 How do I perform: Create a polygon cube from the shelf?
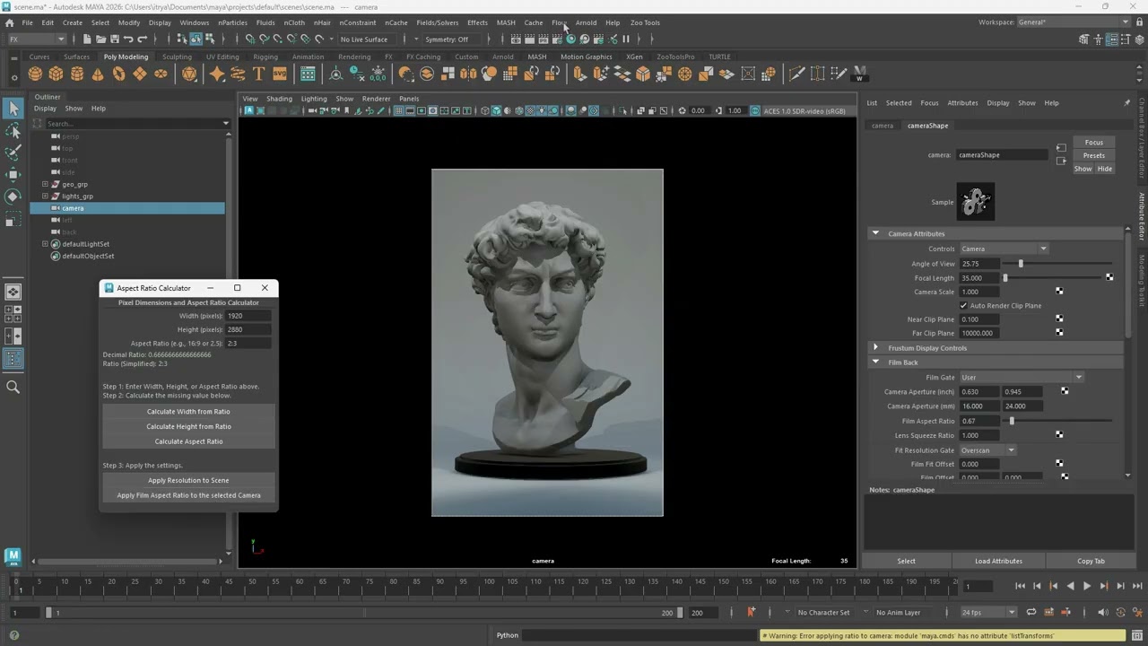56,74
